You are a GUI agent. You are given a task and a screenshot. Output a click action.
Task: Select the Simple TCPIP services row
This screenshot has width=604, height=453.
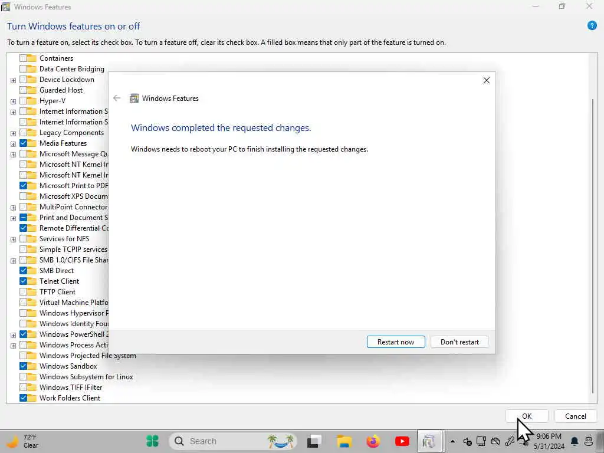pyautogui.click(x=73, y=250)
